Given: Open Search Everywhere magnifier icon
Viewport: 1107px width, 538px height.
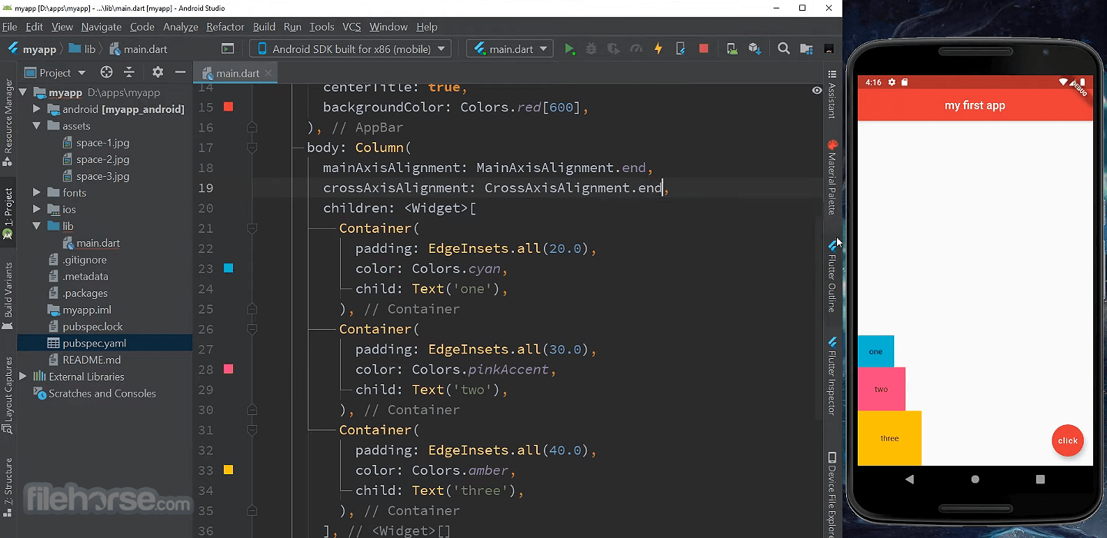Looking at the screenshot, I should click(784, 48).
